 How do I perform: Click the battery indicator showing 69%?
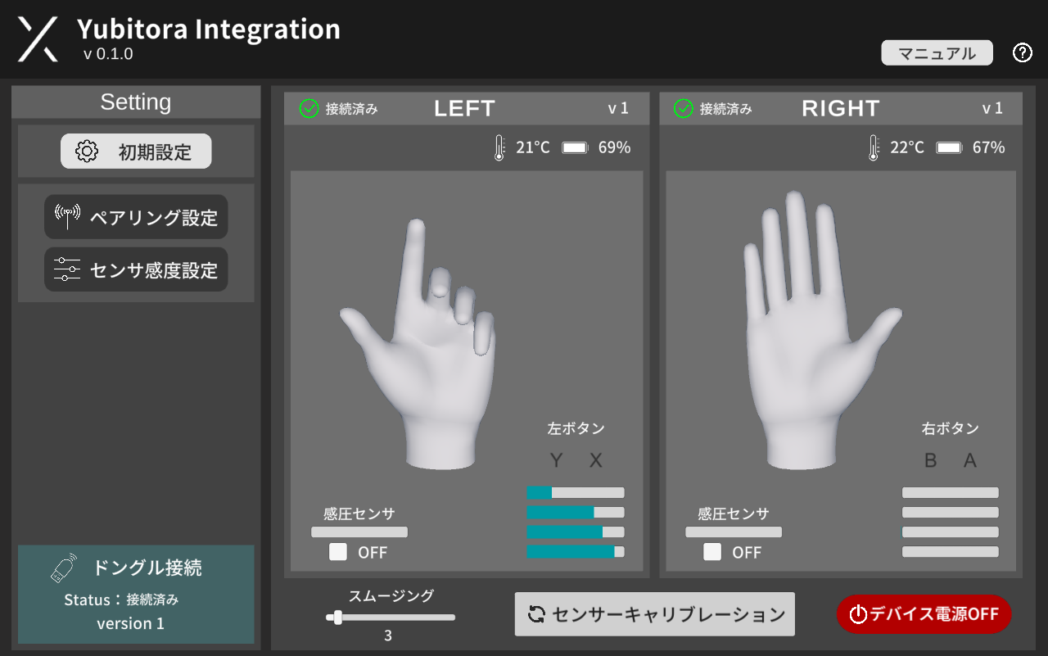pyautogui.click(x=575, y=147)
